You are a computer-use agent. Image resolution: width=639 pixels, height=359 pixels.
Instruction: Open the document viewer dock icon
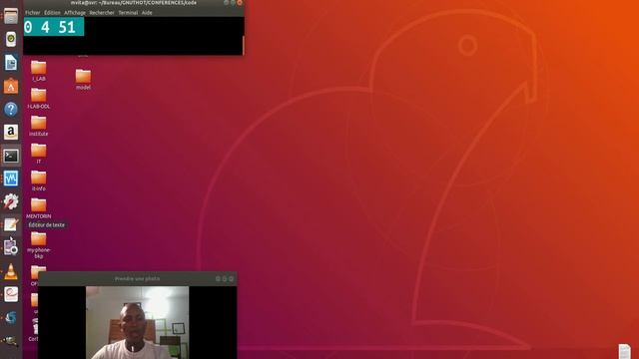pyautogui.click(x=11, y=294)
